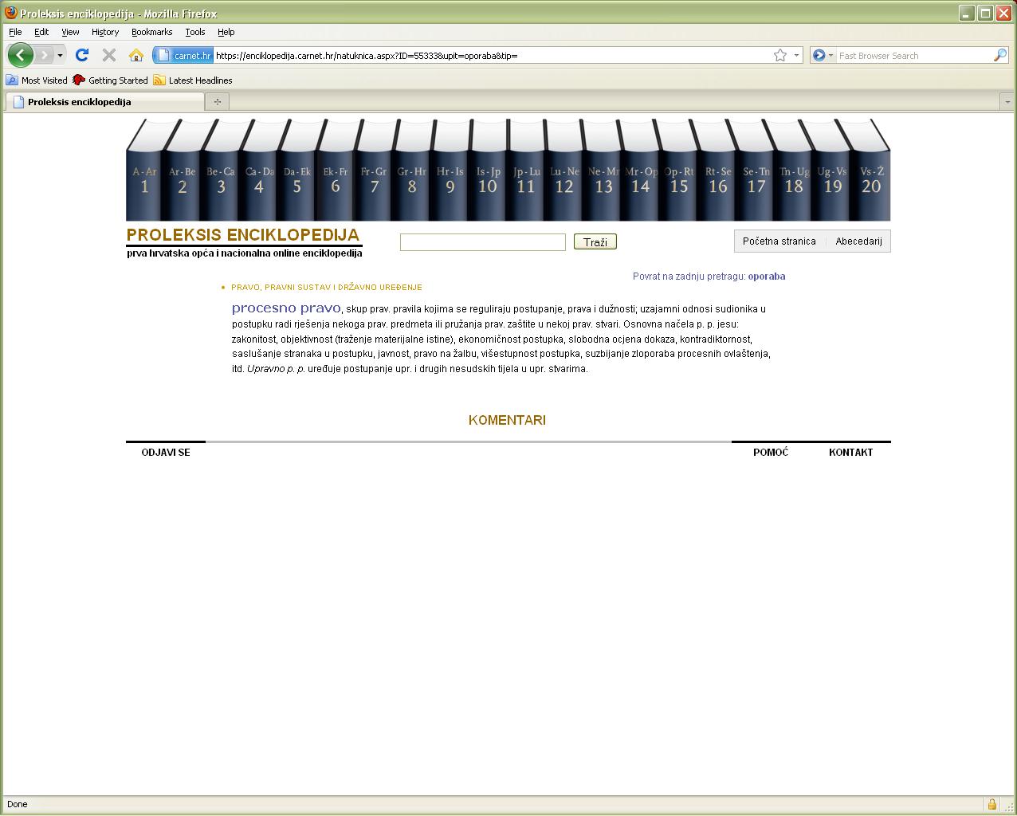Click the carnet.hr site identity button
Image resolution: width=1017 pixels, height=816 pixels.
184,55
